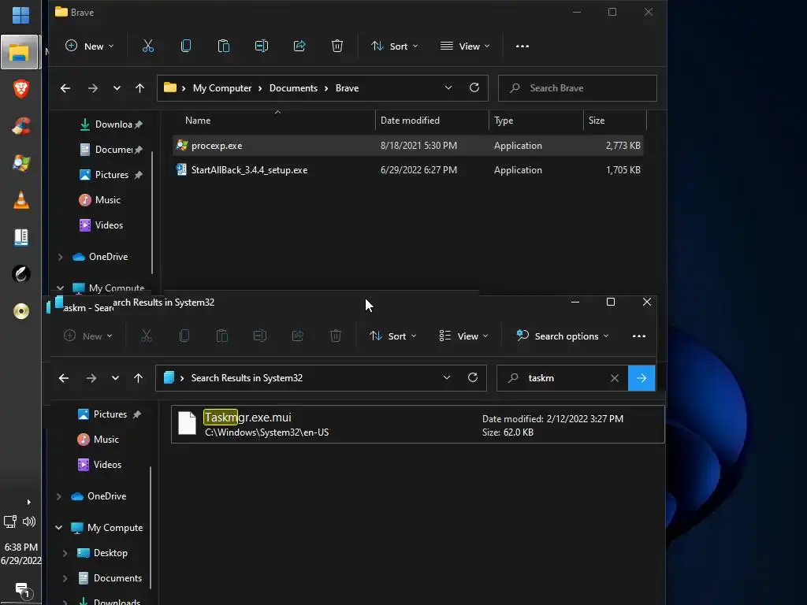807x605 pixels.
Task: Click network tray icon
Action: 10,521
